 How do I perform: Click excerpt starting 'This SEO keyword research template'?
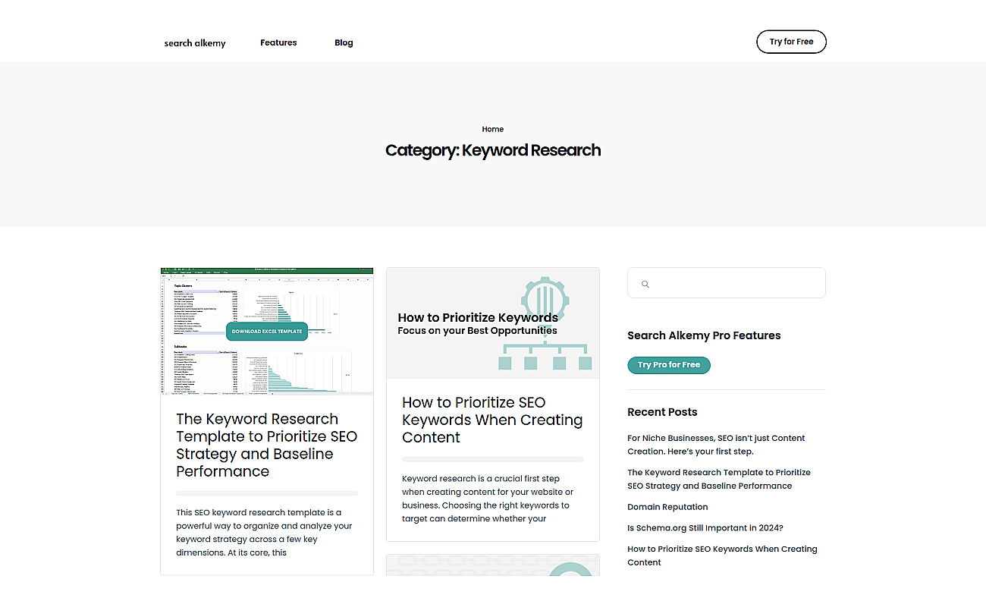[264, 533]
